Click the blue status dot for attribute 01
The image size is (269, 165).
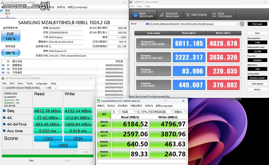pyautogui.click(x=3, y=65)
